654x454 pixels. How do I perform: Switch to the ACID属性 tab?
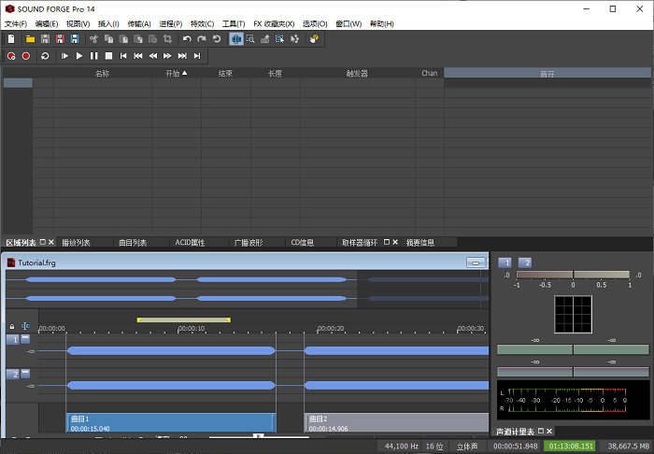click(x=190, y=242)
